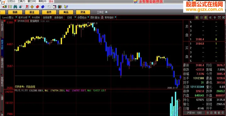Expand the 技术分析 dropdown arrow
The height and width of the screenshot is (116, 226).
click(x=29, y=18)
